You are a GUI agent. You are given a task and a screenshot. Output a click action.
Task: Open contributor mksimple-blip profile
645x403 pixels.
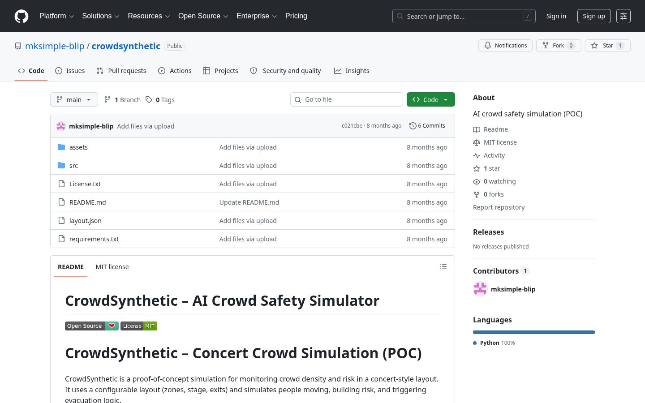[513, 289]
